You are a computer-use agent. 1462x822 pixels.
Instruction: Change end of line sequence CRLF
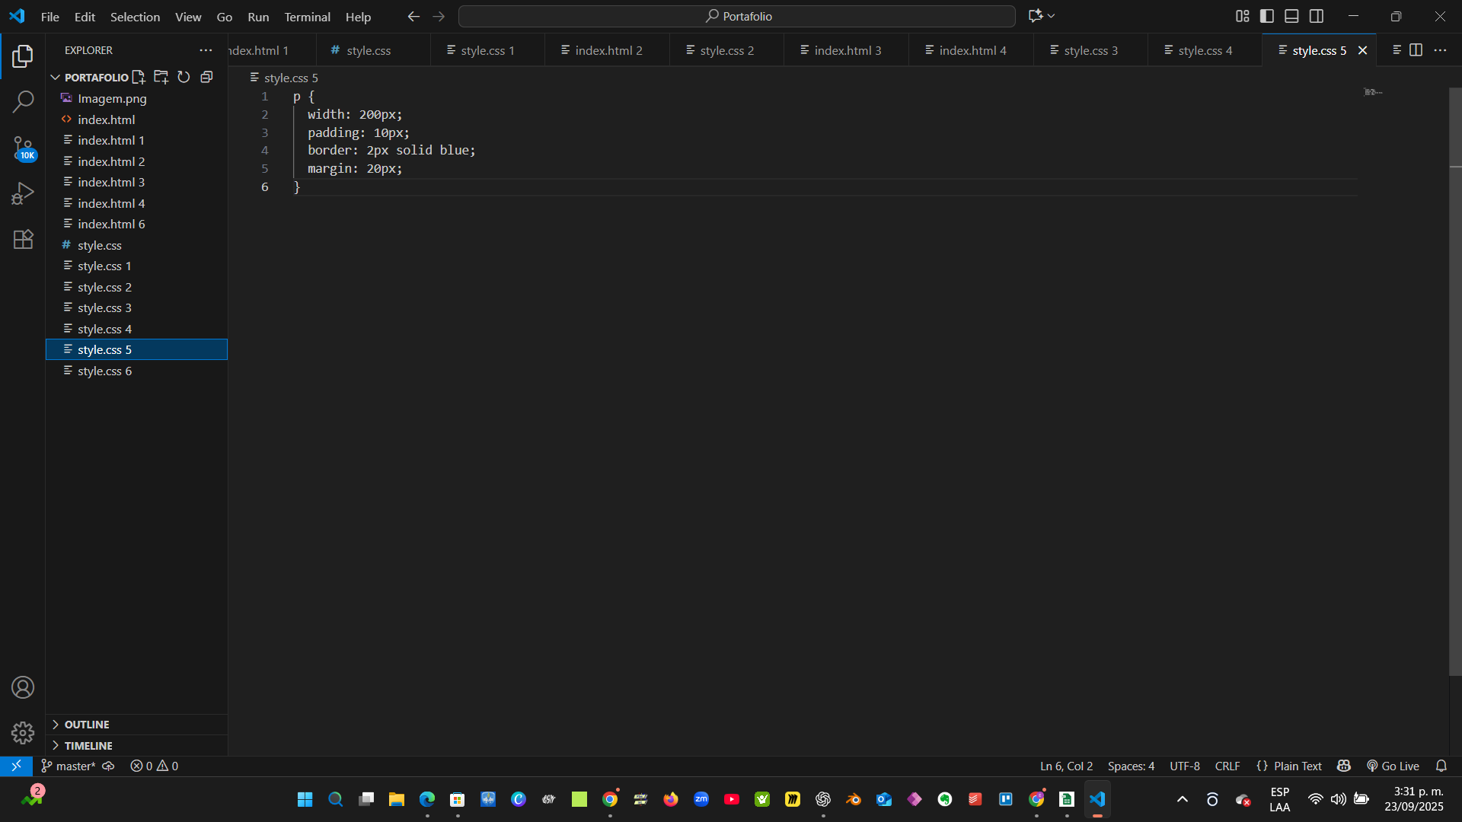pos(1227,766)
